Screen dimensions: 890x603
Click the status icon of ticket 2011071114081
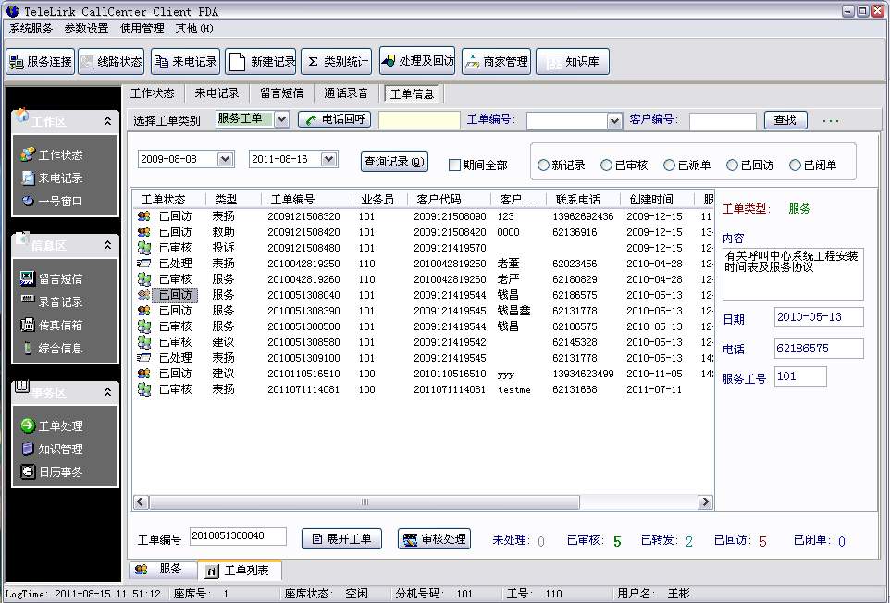pos(144,389)
